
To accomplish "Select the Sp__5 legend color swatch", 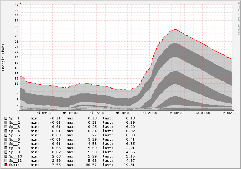I will coord(6,135).
